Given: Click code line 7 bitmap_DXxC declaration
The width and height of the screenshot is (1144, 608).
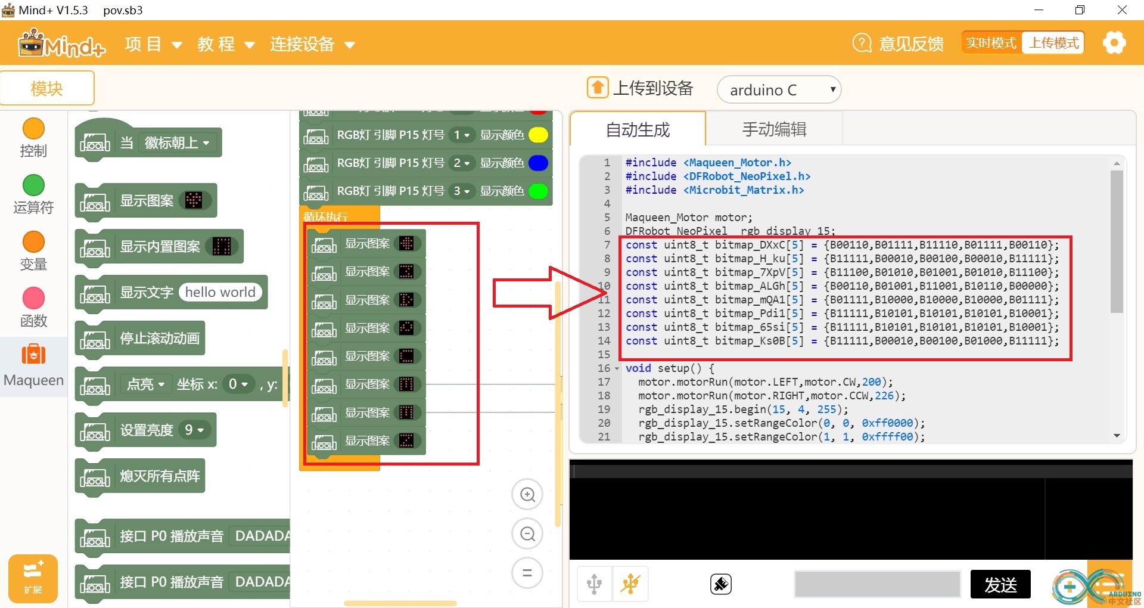Looking at the screenshot, I should [842, 245].
